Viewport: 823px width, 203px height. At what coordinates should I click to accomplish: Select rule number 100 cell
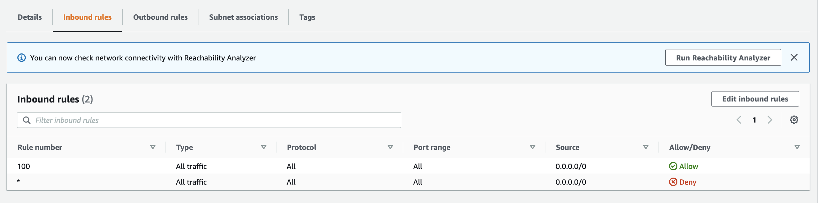point(24,166)
